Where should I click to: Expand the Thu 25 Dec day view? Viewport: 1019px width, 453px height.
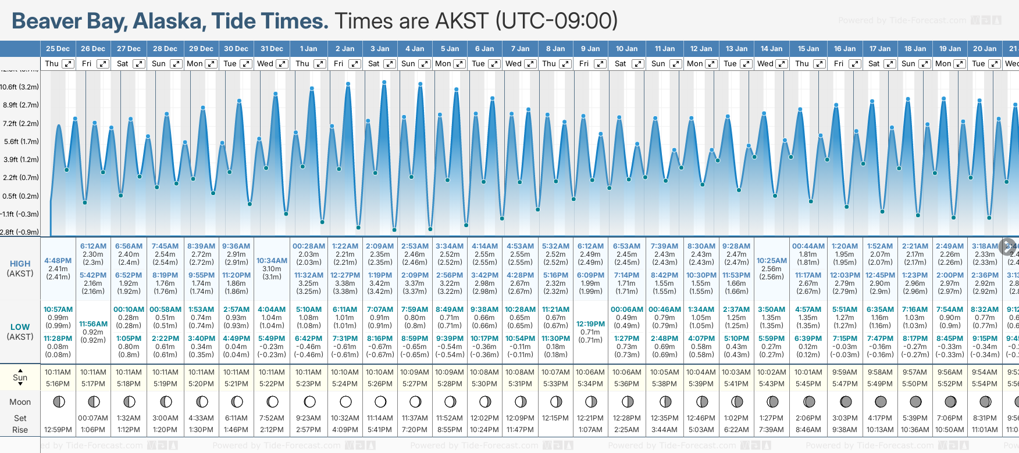(68, 64)
